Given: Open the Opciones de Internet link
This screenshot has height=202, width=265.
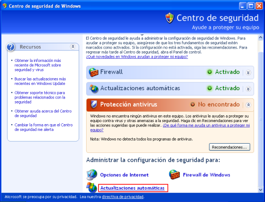Looking at the screenshot, I should 124,175.
